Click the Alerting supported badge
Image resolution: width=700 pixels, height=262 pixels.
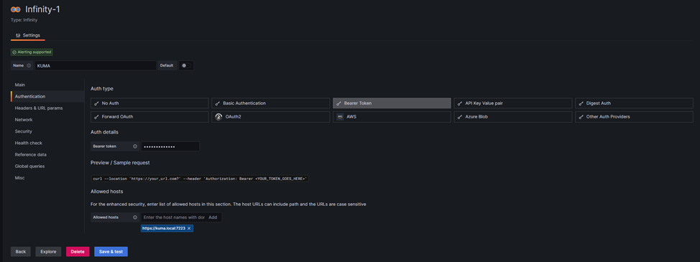pos(32,52)
